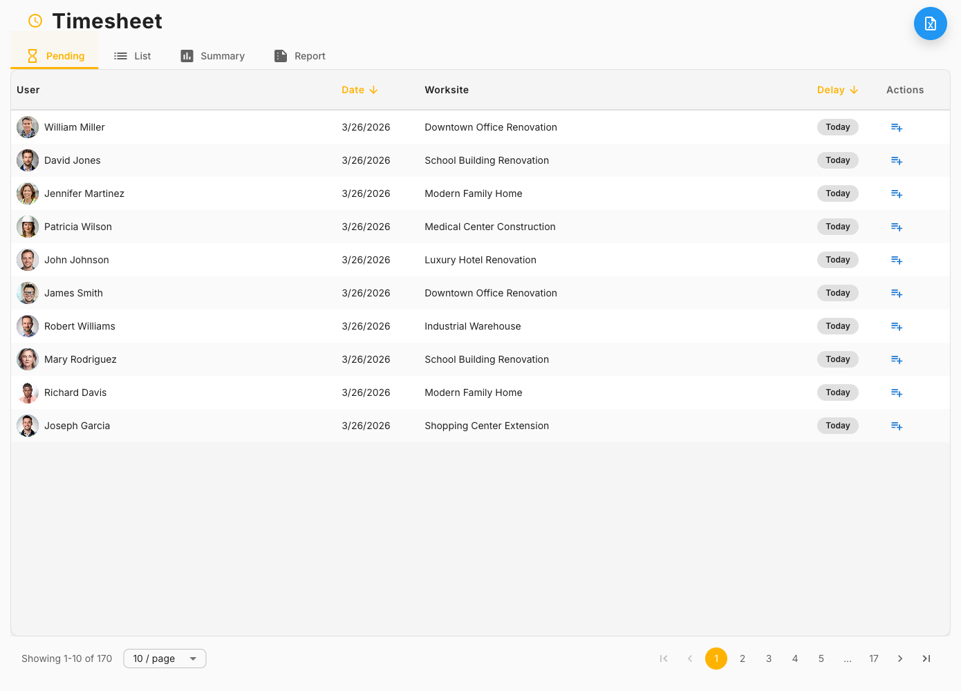
Task: Toggle the Delay column sort order
Action: [837, 90]
